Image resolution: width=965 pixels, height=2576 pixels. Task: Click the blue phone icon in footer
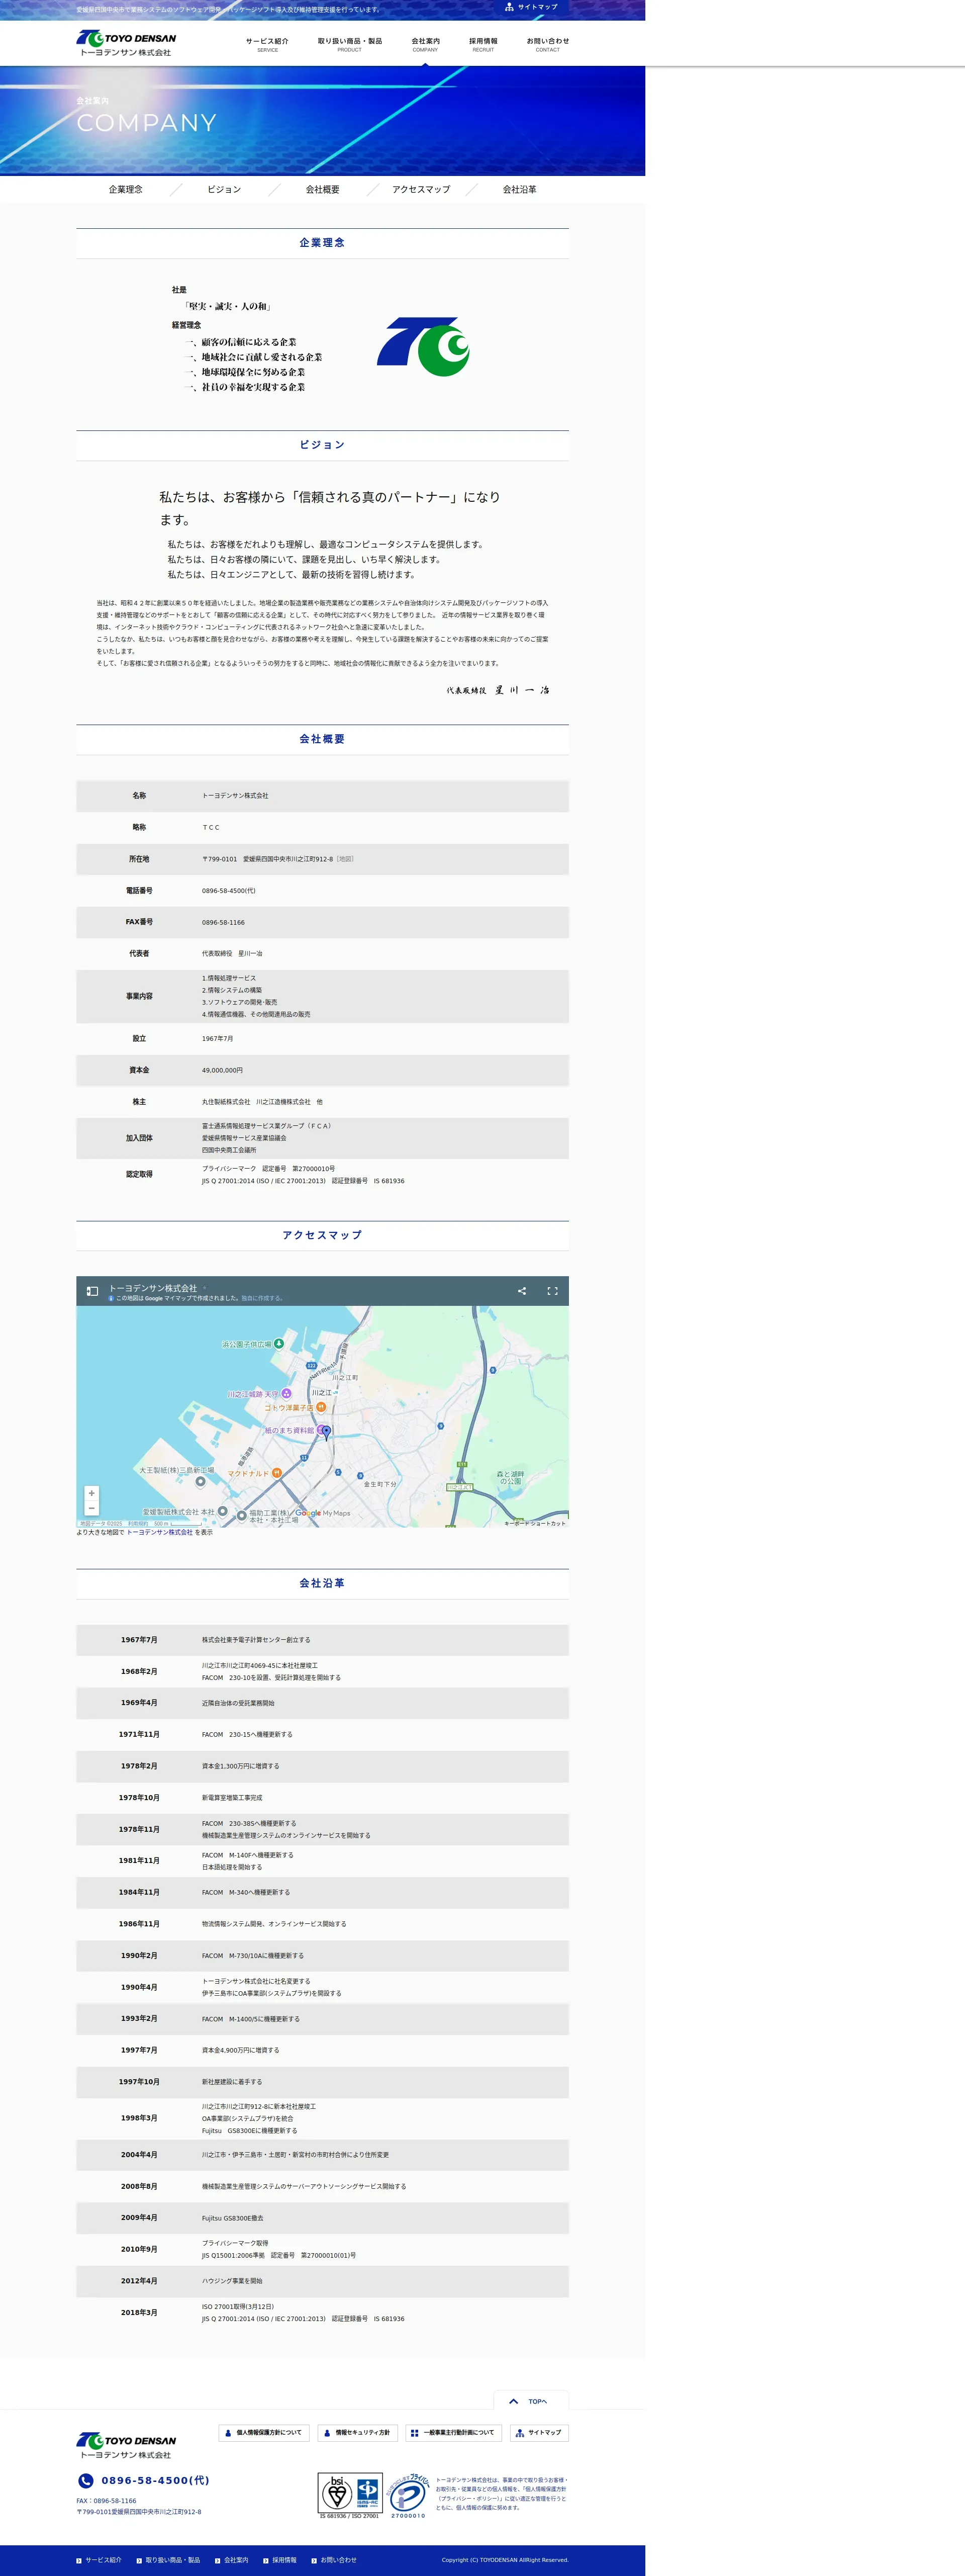pyautogui.click(x=86, y=2480)
